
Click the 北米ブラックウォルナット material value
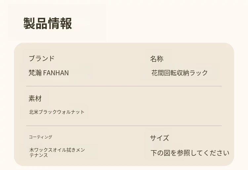click(57, 112)
